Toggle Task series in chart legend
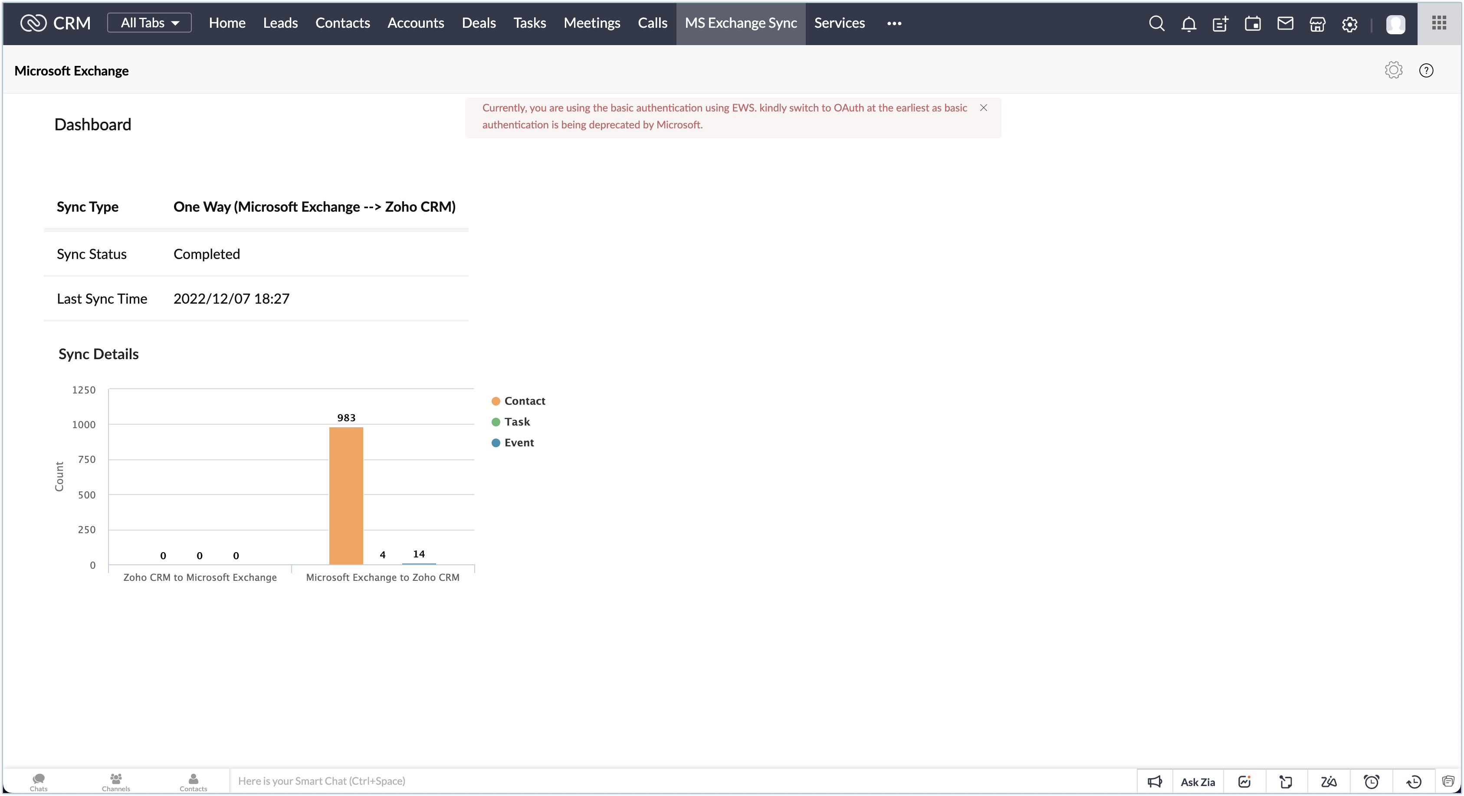Screen dimensions: 1464x796 (510, 422)
